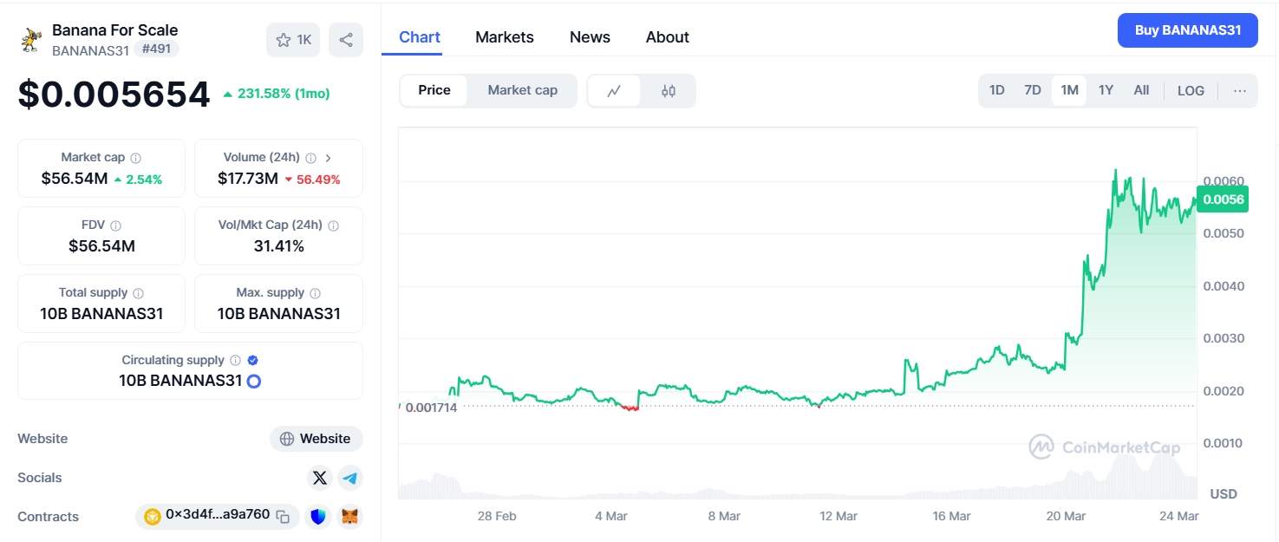Open the 0x3d4f...a9a760 contract entry
Screen dimensions: 1279x542
[215, 516]
